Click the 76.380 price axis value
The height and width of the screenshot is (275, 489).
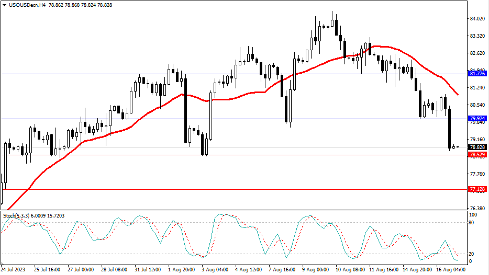[477, 209]
